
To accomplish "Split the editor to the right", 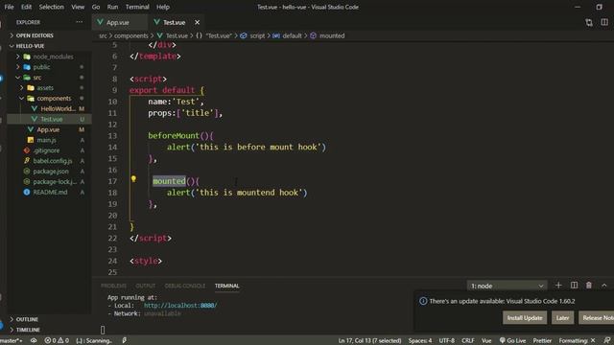I will (x=604, y=22).
